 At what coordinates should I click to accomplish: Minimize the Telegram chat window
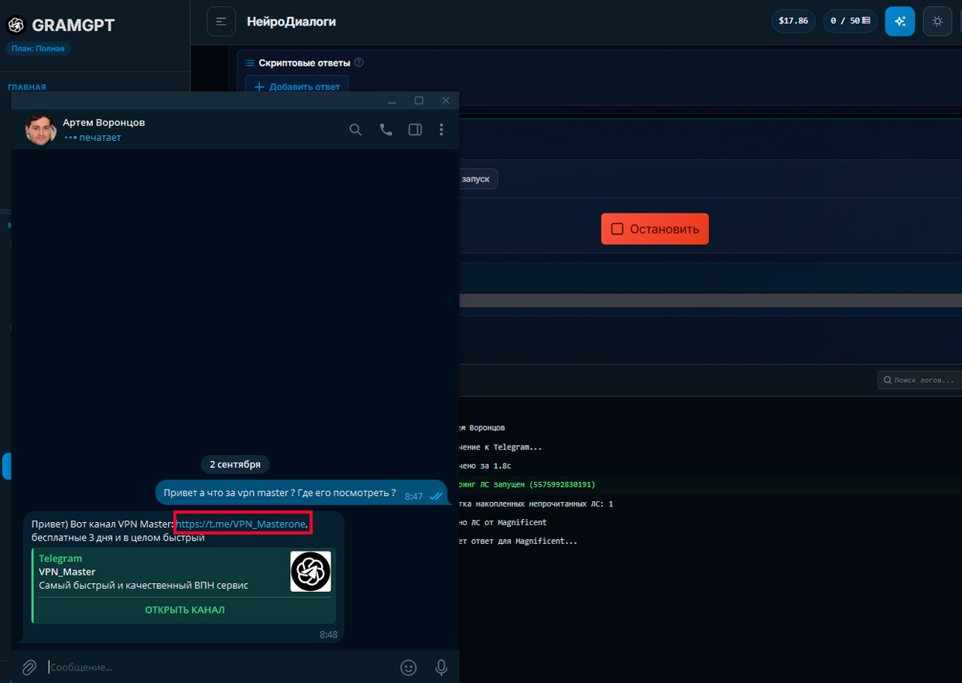[x=392, y=101]
